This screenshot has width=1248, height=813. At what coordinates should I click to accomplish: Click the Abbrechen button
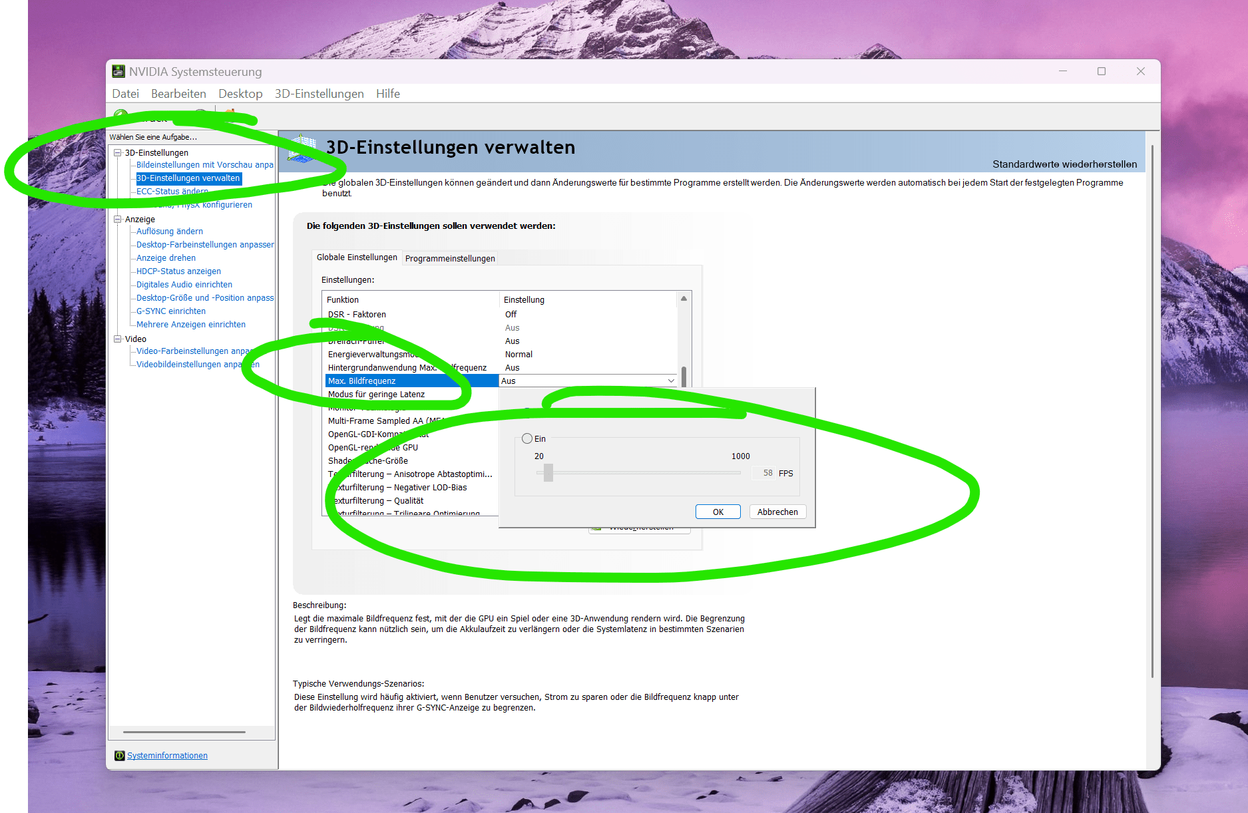(777, 512)
